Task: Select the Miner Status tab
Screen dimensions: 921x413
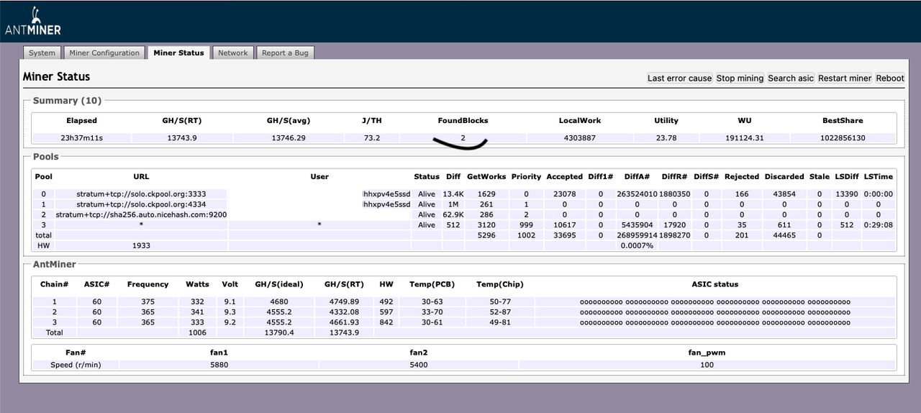Action: (x=179, y=53)
